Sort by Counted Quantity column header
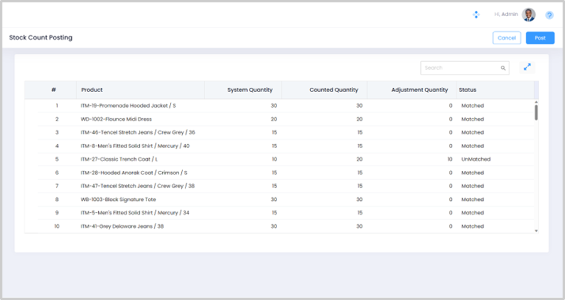Viewport: 565px width, 300px height. tap(333, 90)
